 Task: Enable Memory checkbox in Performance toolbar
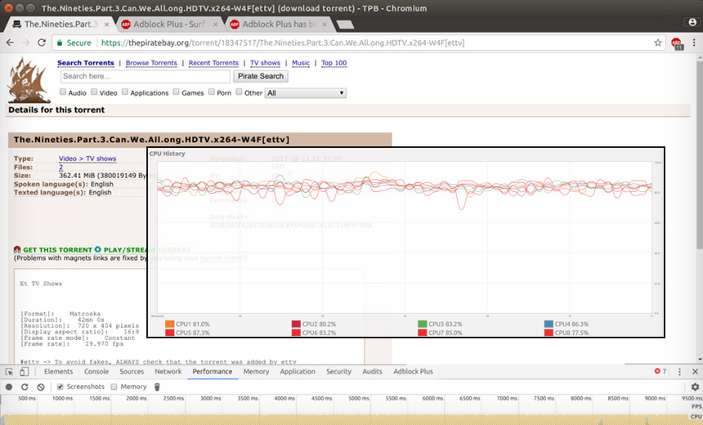tap(114, 387)
